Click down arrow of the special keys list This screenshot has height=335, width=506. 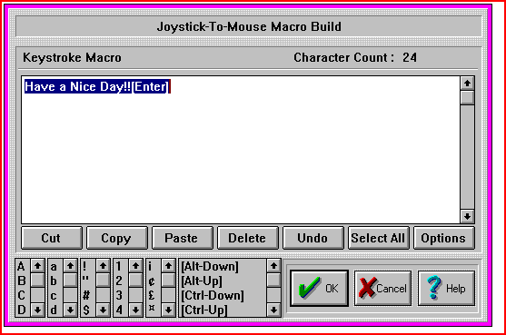273,310
